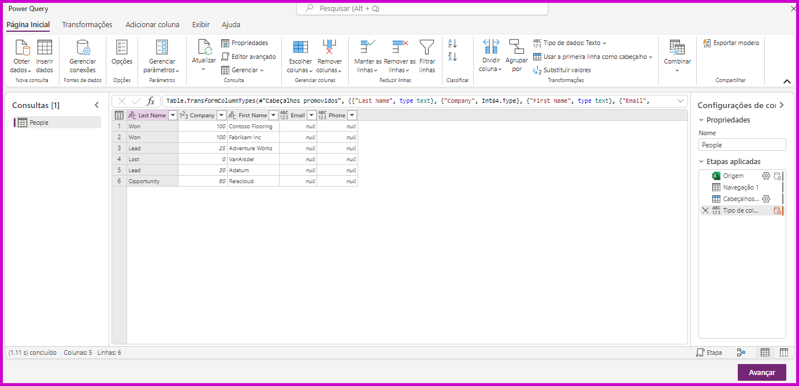This screenshot has height=386, width=799.
Task: Click Exportar modelo
Action: pyautogui.click(x=731, y=43)
